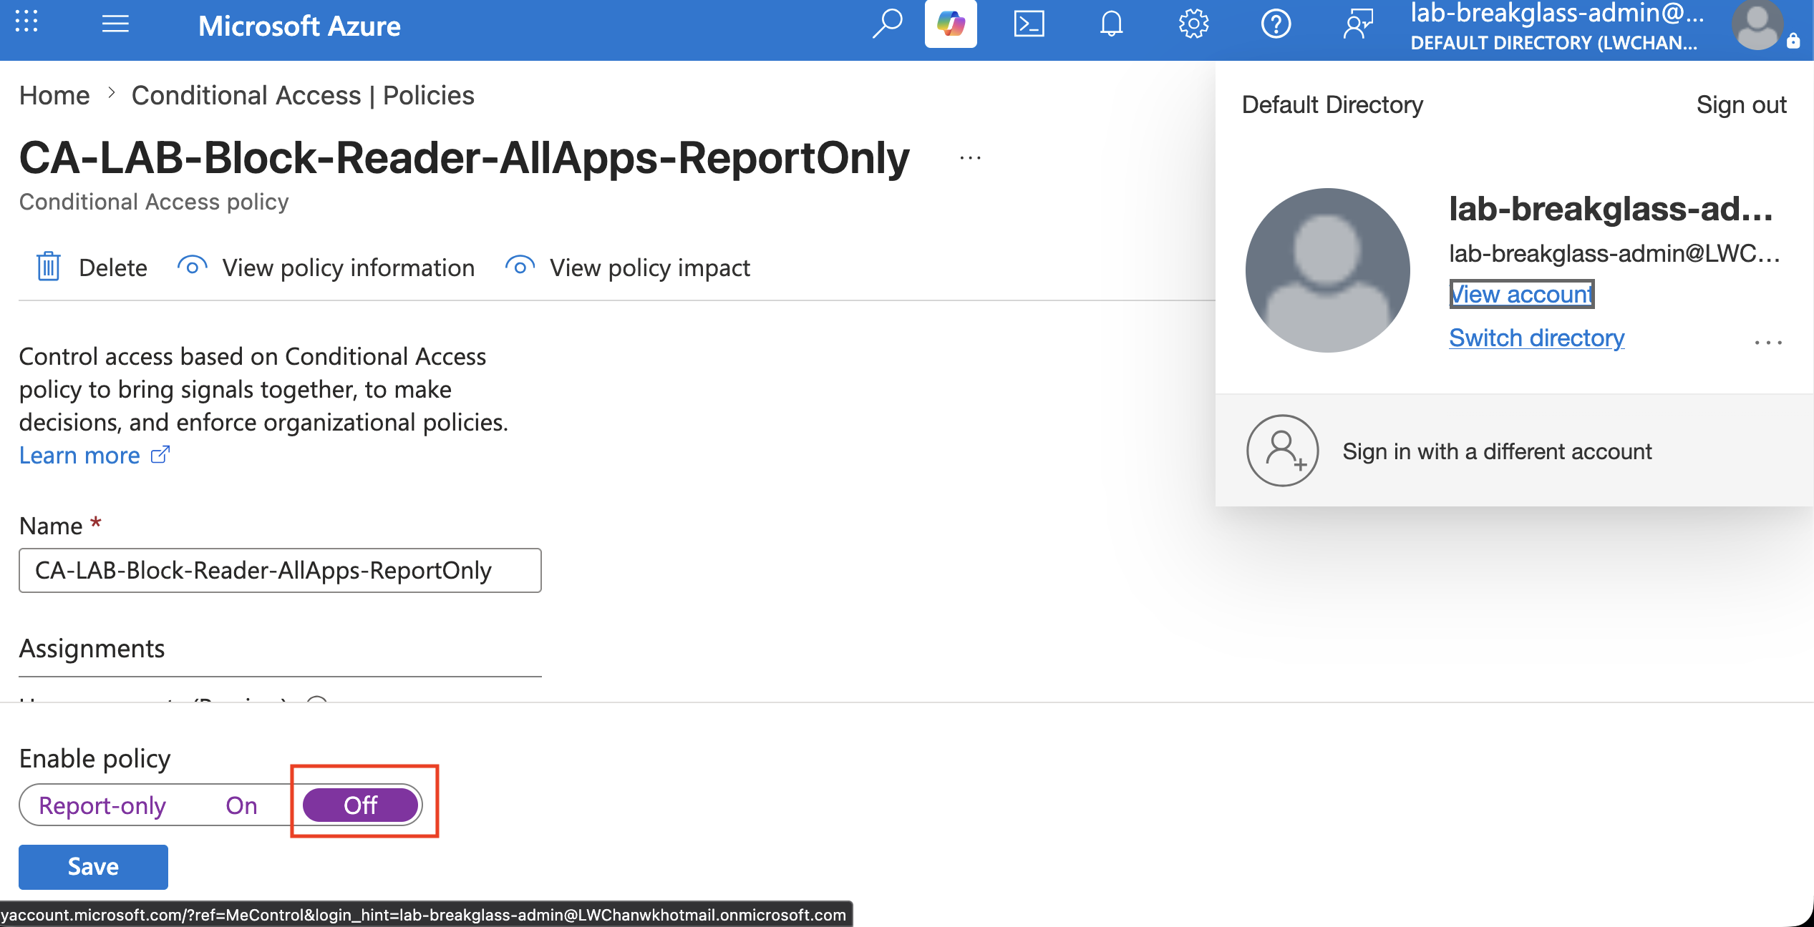Go to Home breadcrumb
This screenshot has height=927, width=1814.
click(x=54, y=95)
